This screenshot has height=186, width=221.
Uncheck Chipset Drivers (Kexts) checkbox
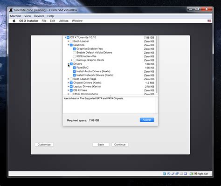point(71,83)
